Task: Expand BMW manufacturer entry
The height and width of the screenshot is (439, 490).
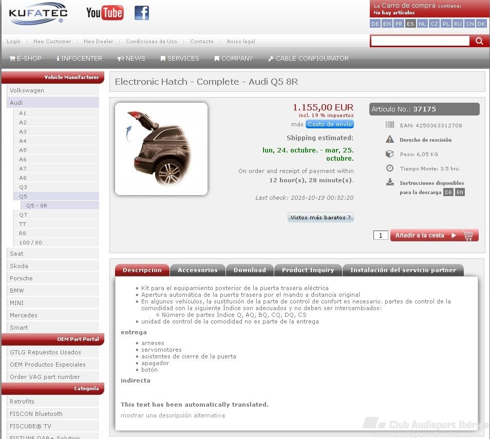Action: (x=53, y=291)
